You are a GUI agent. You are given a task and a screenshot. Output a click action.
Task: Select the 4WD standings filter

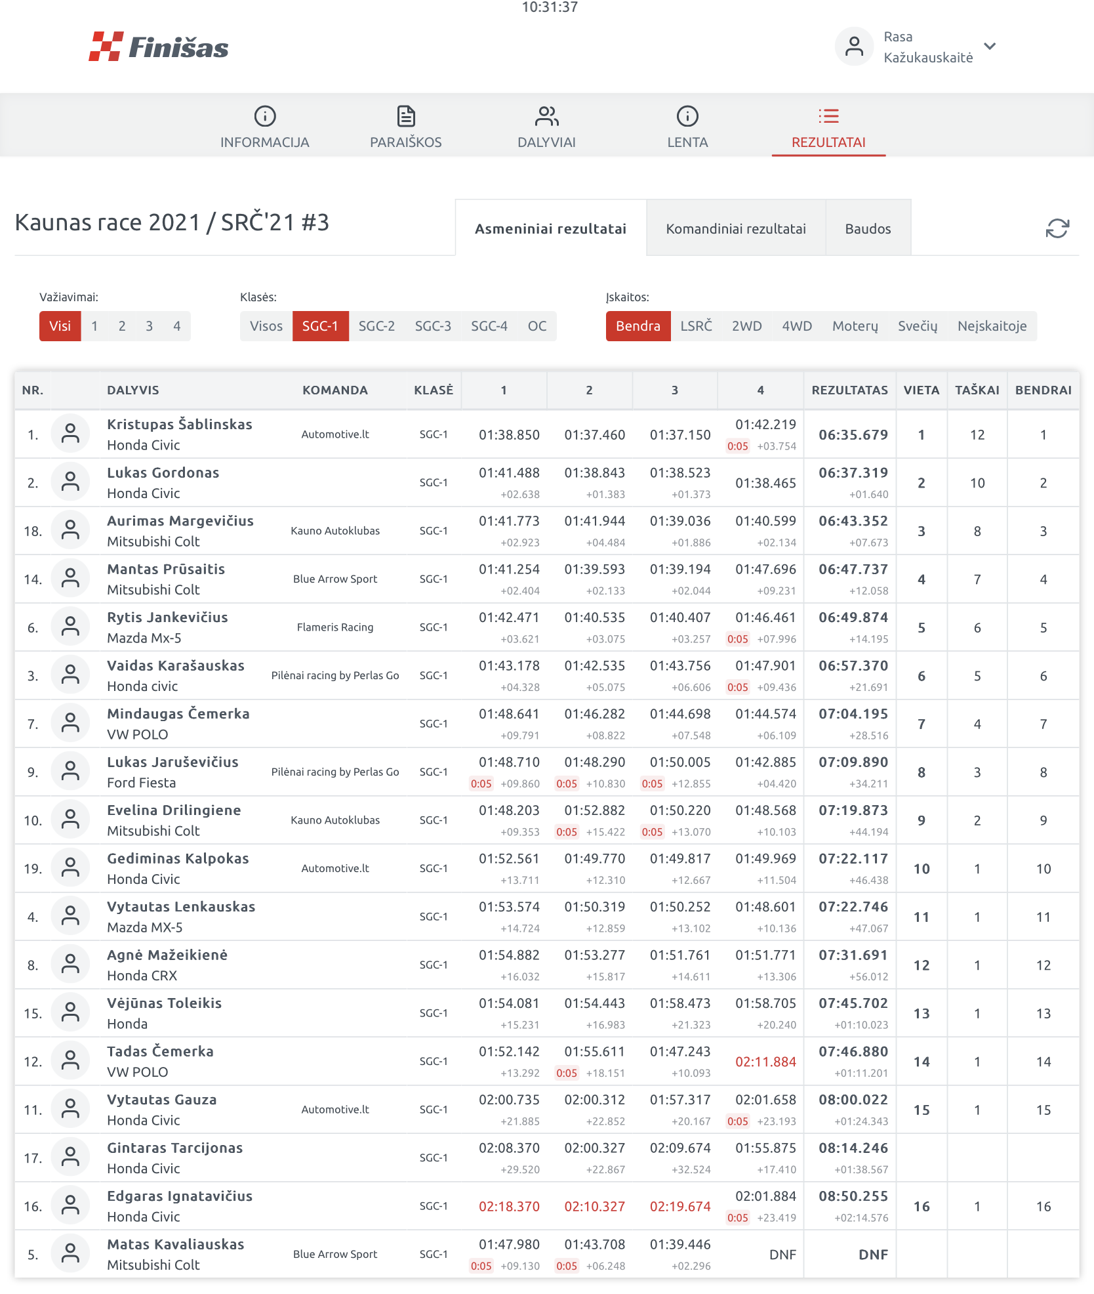click(x=797, y=326)
